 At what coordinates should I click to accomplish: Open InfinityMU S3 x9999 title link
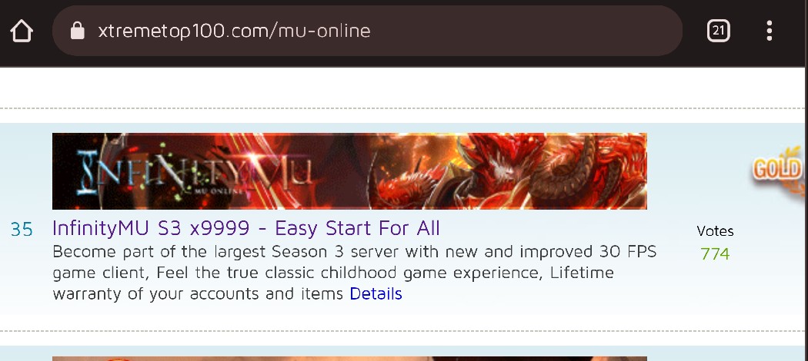tap(246, 228)
